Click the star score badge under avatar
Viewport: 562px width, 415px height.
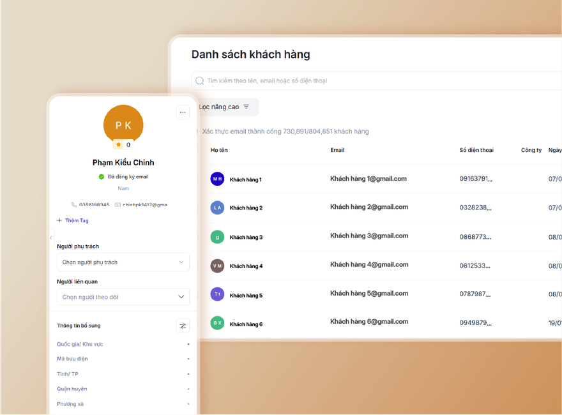[x=123, y=145]
